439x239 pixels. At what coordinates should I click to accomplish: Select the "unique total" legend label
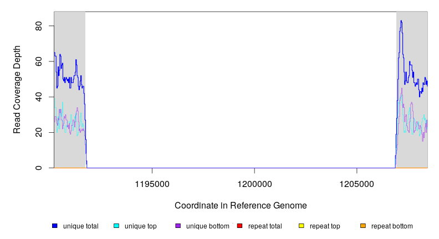80,226
